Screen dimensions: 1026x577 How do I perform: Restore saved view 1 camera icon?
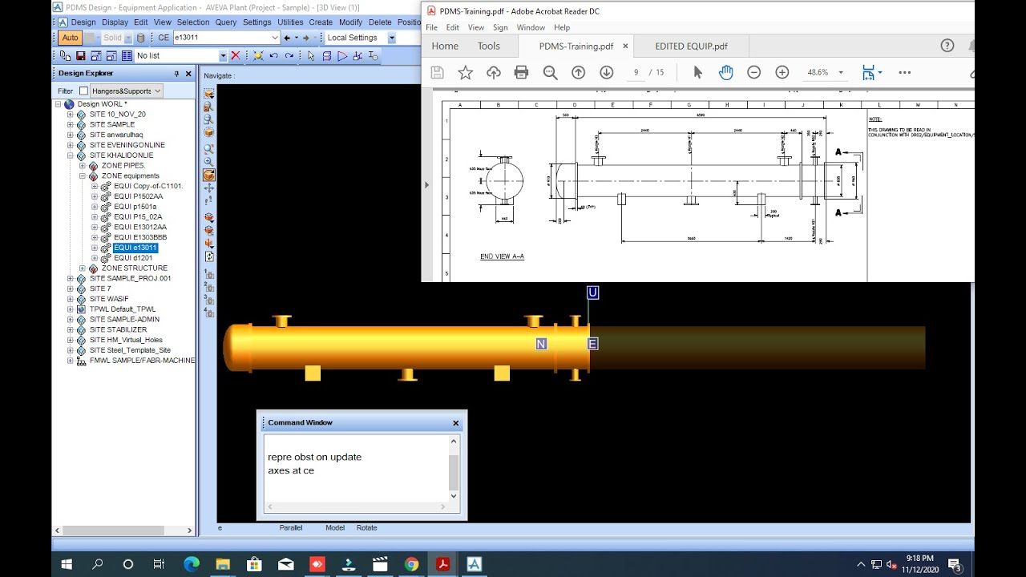pyautogui.click(x=209, y=274)
